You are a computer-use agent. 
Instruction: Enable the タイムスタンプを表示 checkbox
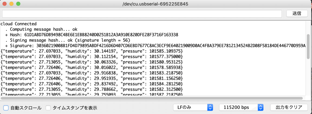(x=48, y=108)
